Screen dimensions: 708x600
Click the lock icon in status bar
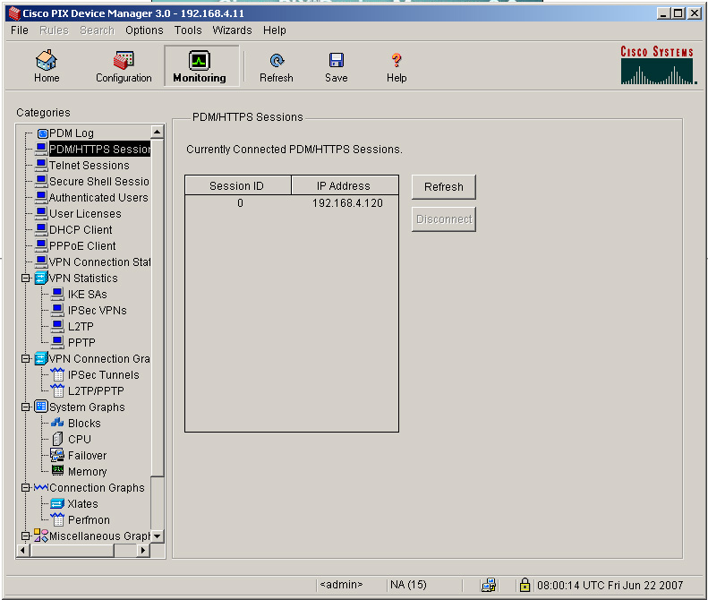(x=525, y=585)
